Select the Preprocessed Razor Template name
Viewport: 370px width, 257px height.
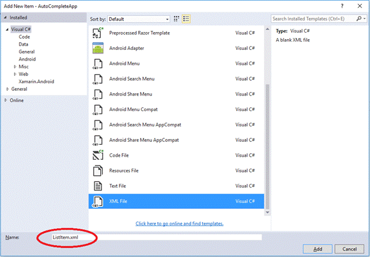click(x=139, y=33)
